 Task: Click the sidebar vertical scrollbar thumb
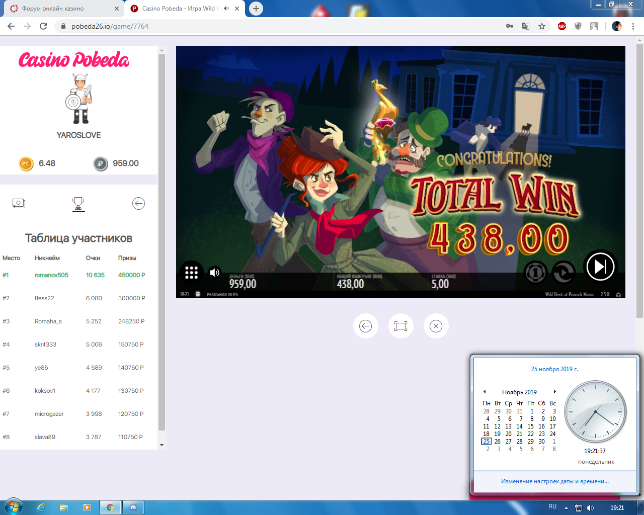coord(162,241)
